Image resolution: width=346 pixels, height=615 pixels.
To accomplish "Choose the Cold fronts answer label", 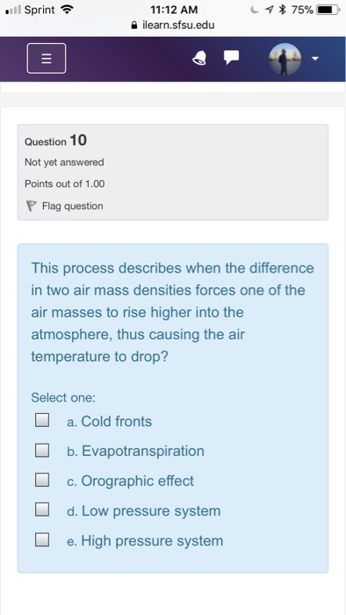I will pos(109,422).
